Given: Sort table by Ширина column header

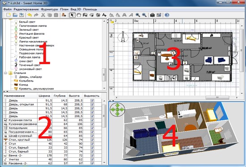Looking at the screenshot, I should coord(45,96).
